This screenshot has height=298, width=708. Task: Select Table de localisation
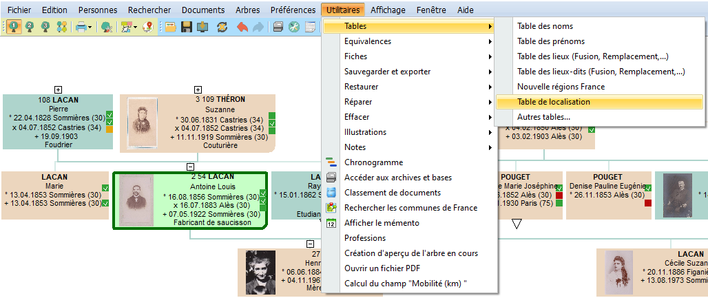[x=599, y=102]
